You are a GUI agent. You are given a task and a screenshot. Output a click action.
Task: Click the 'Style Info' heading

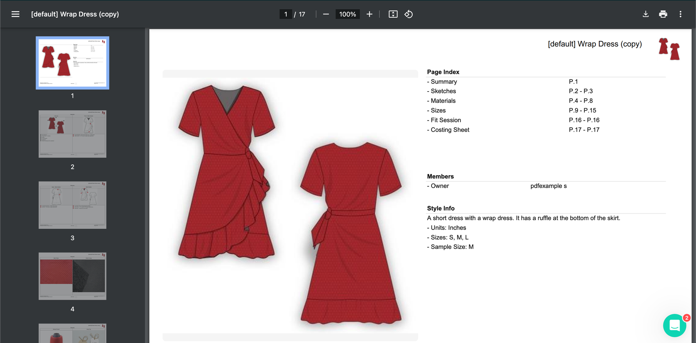tap(441, 208)
